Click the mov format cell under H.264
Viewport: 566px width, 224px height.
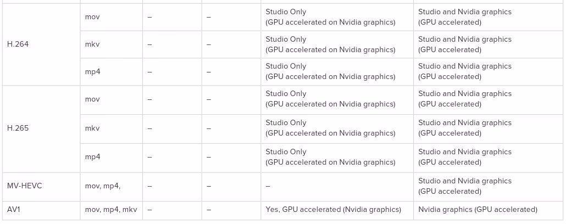pos(92,17)
